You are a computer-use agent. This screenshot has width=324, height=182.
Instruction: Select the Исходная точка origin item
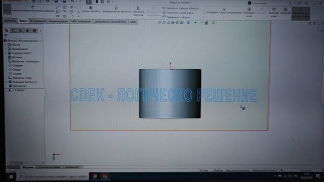pyautogui.click(x=20, y=78)
